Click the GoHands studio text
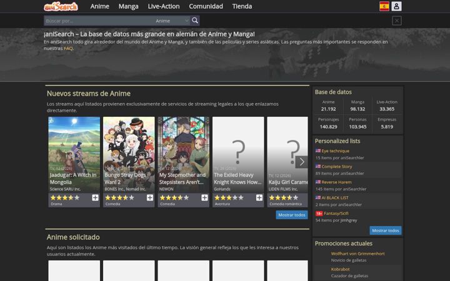The width and height of the screenshot is (450, 281). pos(222,189)
